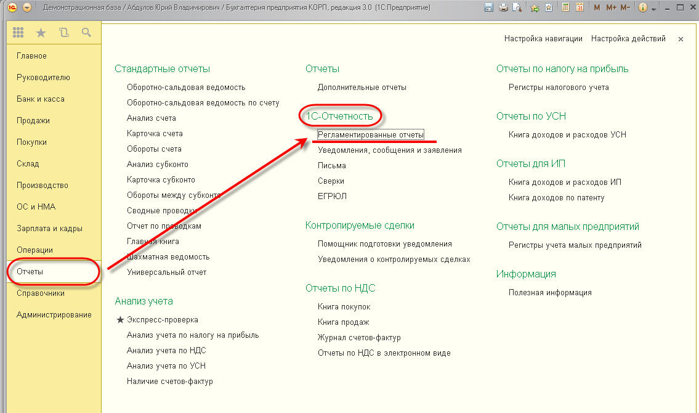
Task: Open Анализ учета по налогу на прибыль
Action: point(193,335)
